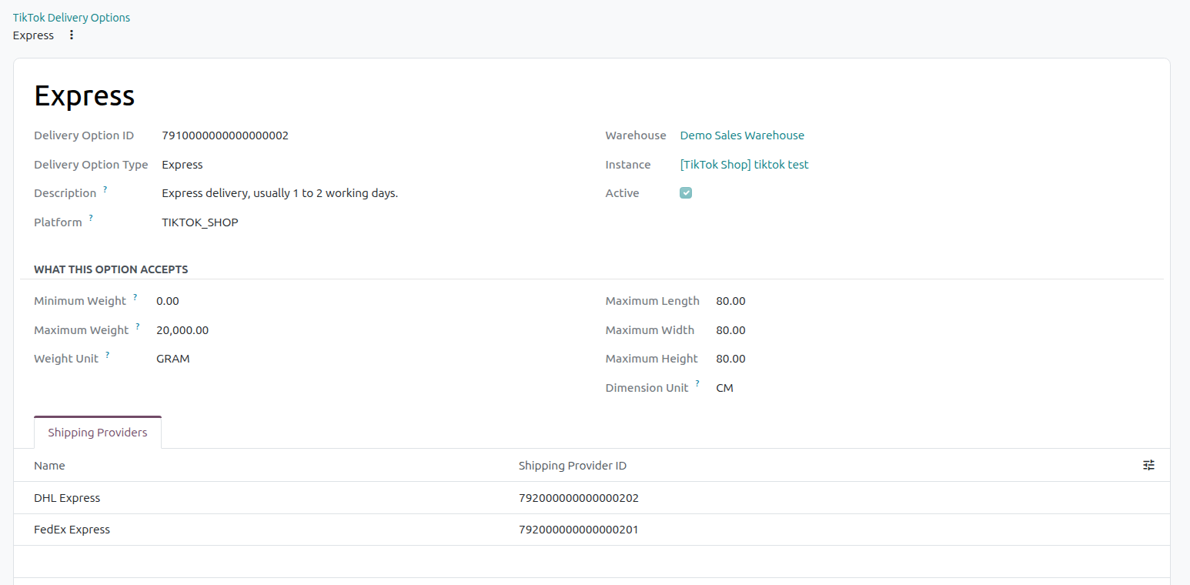The width and height of the screenshot is (1190, 585).
Task: Click the What This Option Accepts section heading
Action: pos(111,269)
